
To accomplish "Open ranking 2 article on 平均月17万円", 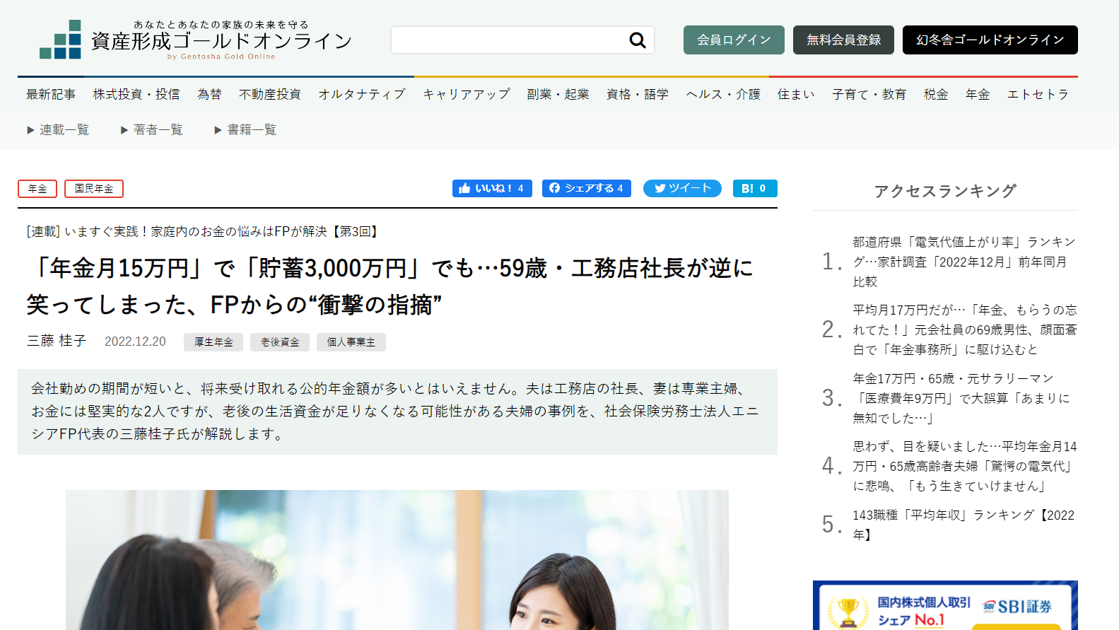I will [x=964, y=329].
